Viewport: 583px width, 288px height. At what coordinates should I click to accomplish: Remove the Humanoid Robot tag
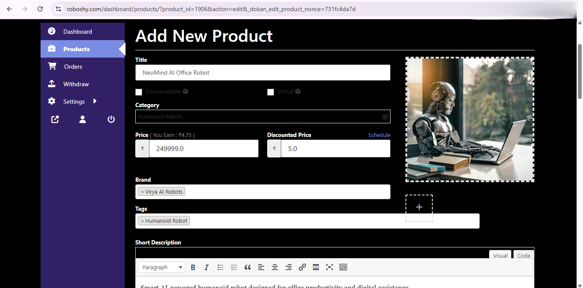click(142, 221)
